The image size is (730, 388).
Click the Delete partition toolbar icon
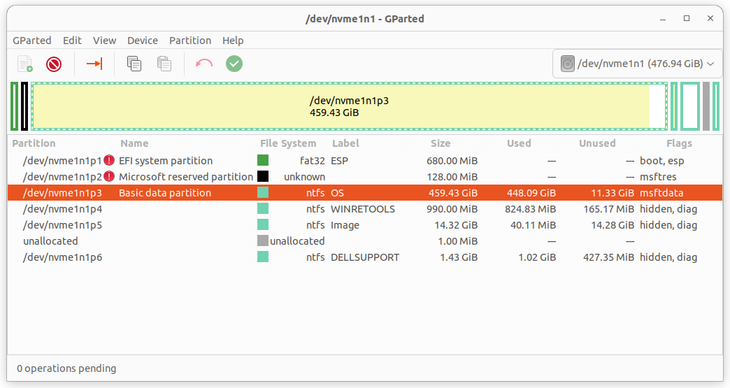click(54, 64)
